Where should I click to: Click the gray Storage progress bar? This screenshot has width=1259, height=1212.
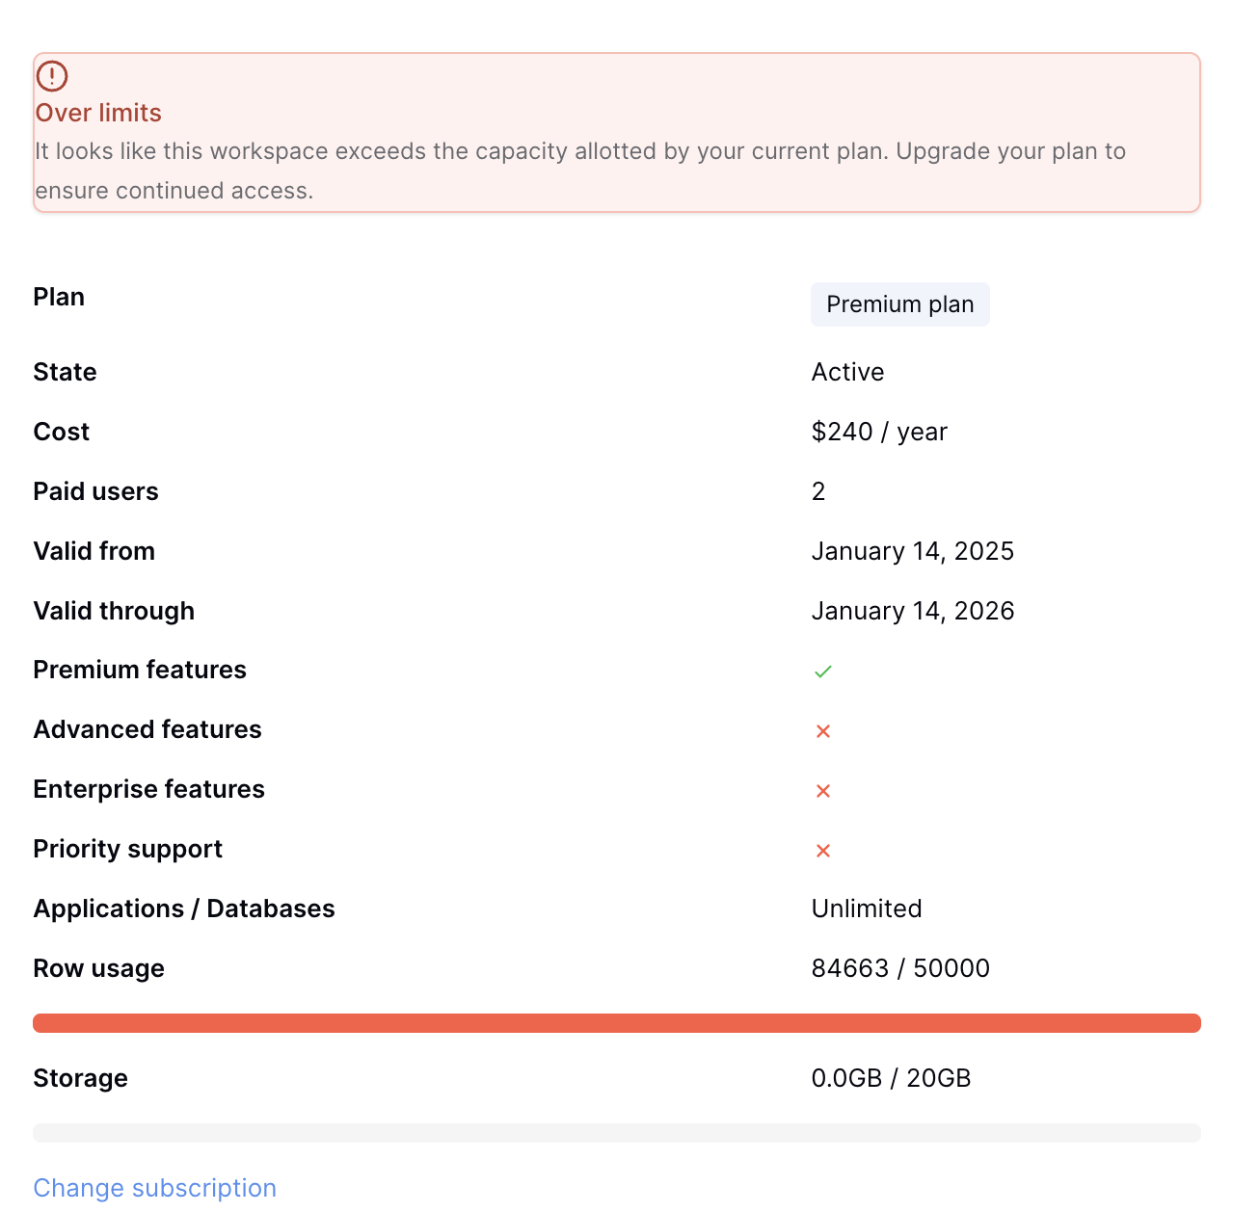617,1133
